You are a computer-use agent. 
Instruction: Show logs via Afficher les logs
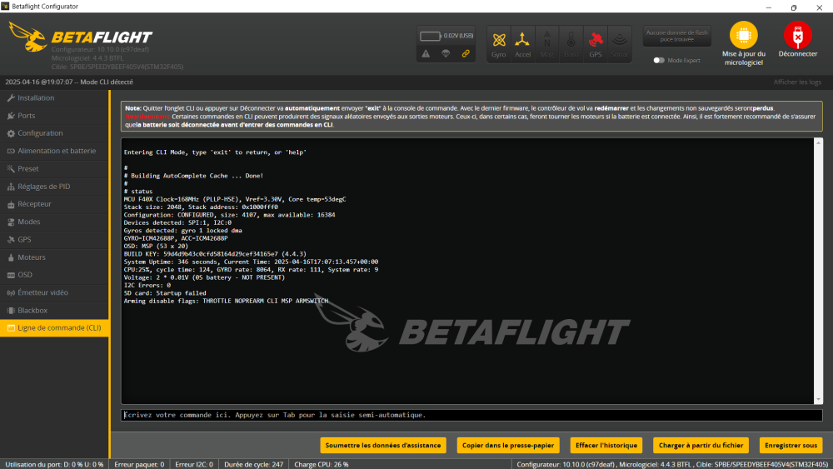[x=797, y=82]
